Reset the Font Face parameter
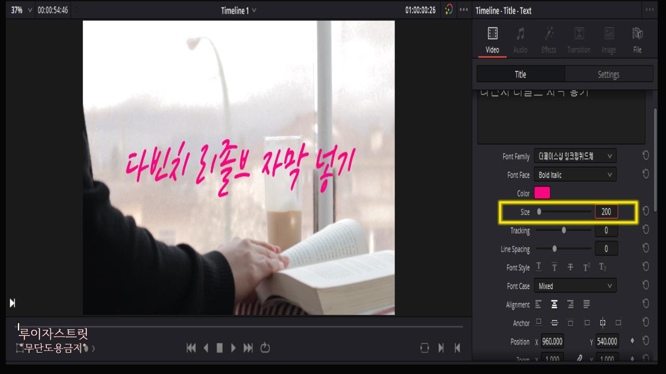This screenshot has height=374, width=666. coord(645,175)
